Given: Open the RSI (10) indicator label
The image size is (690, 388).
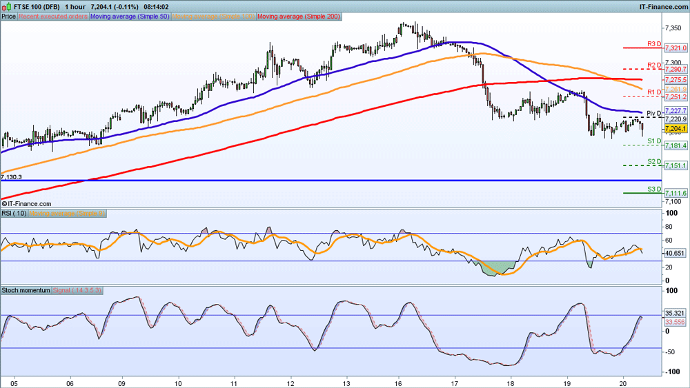Looking at the screenshot, I should pyautogui.click(x=14, y=213).
